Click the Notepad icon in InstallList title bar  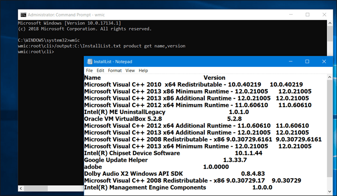click(x=89, y=61)
